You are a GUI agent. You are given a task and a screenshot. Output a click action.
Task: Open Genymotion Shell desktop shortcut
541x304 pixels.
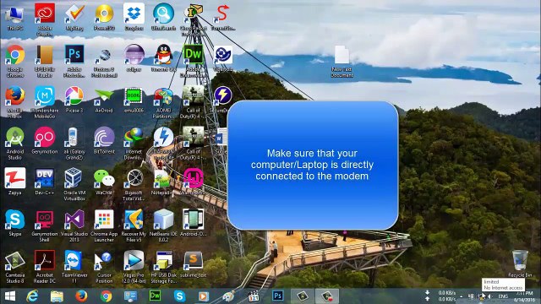45,225
